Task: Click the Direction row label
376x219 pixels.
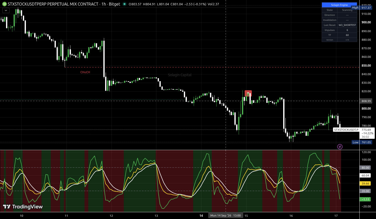Action: tap(329, 15)
